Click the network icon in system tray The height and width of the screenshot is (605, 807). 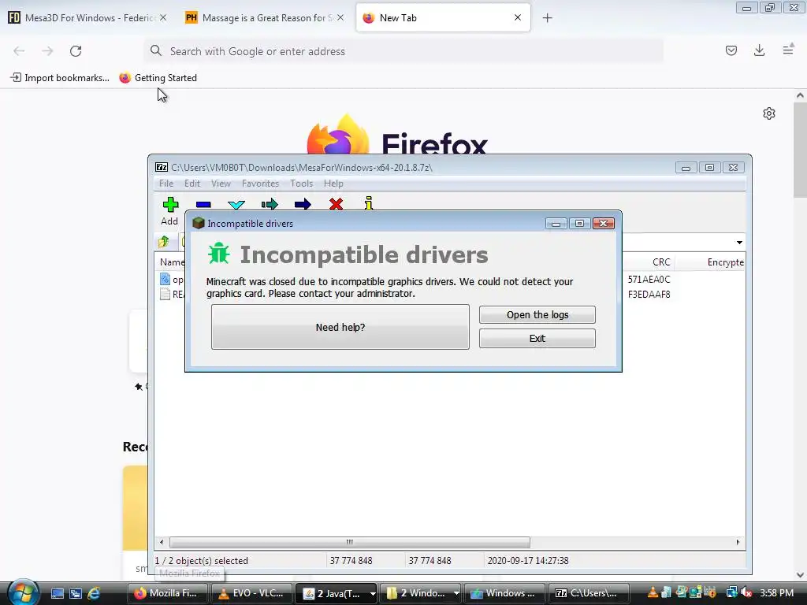tap(731, 592)
